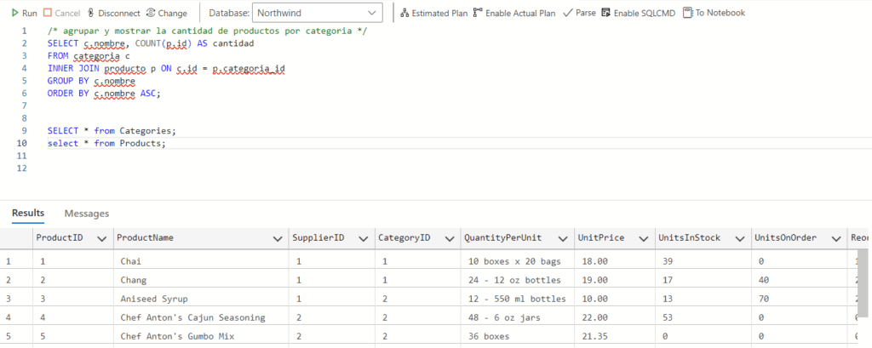Click the QuantityPerUnit column header
Image resolution: width=872 pixels, height=348 pixels.
(502, 238)
